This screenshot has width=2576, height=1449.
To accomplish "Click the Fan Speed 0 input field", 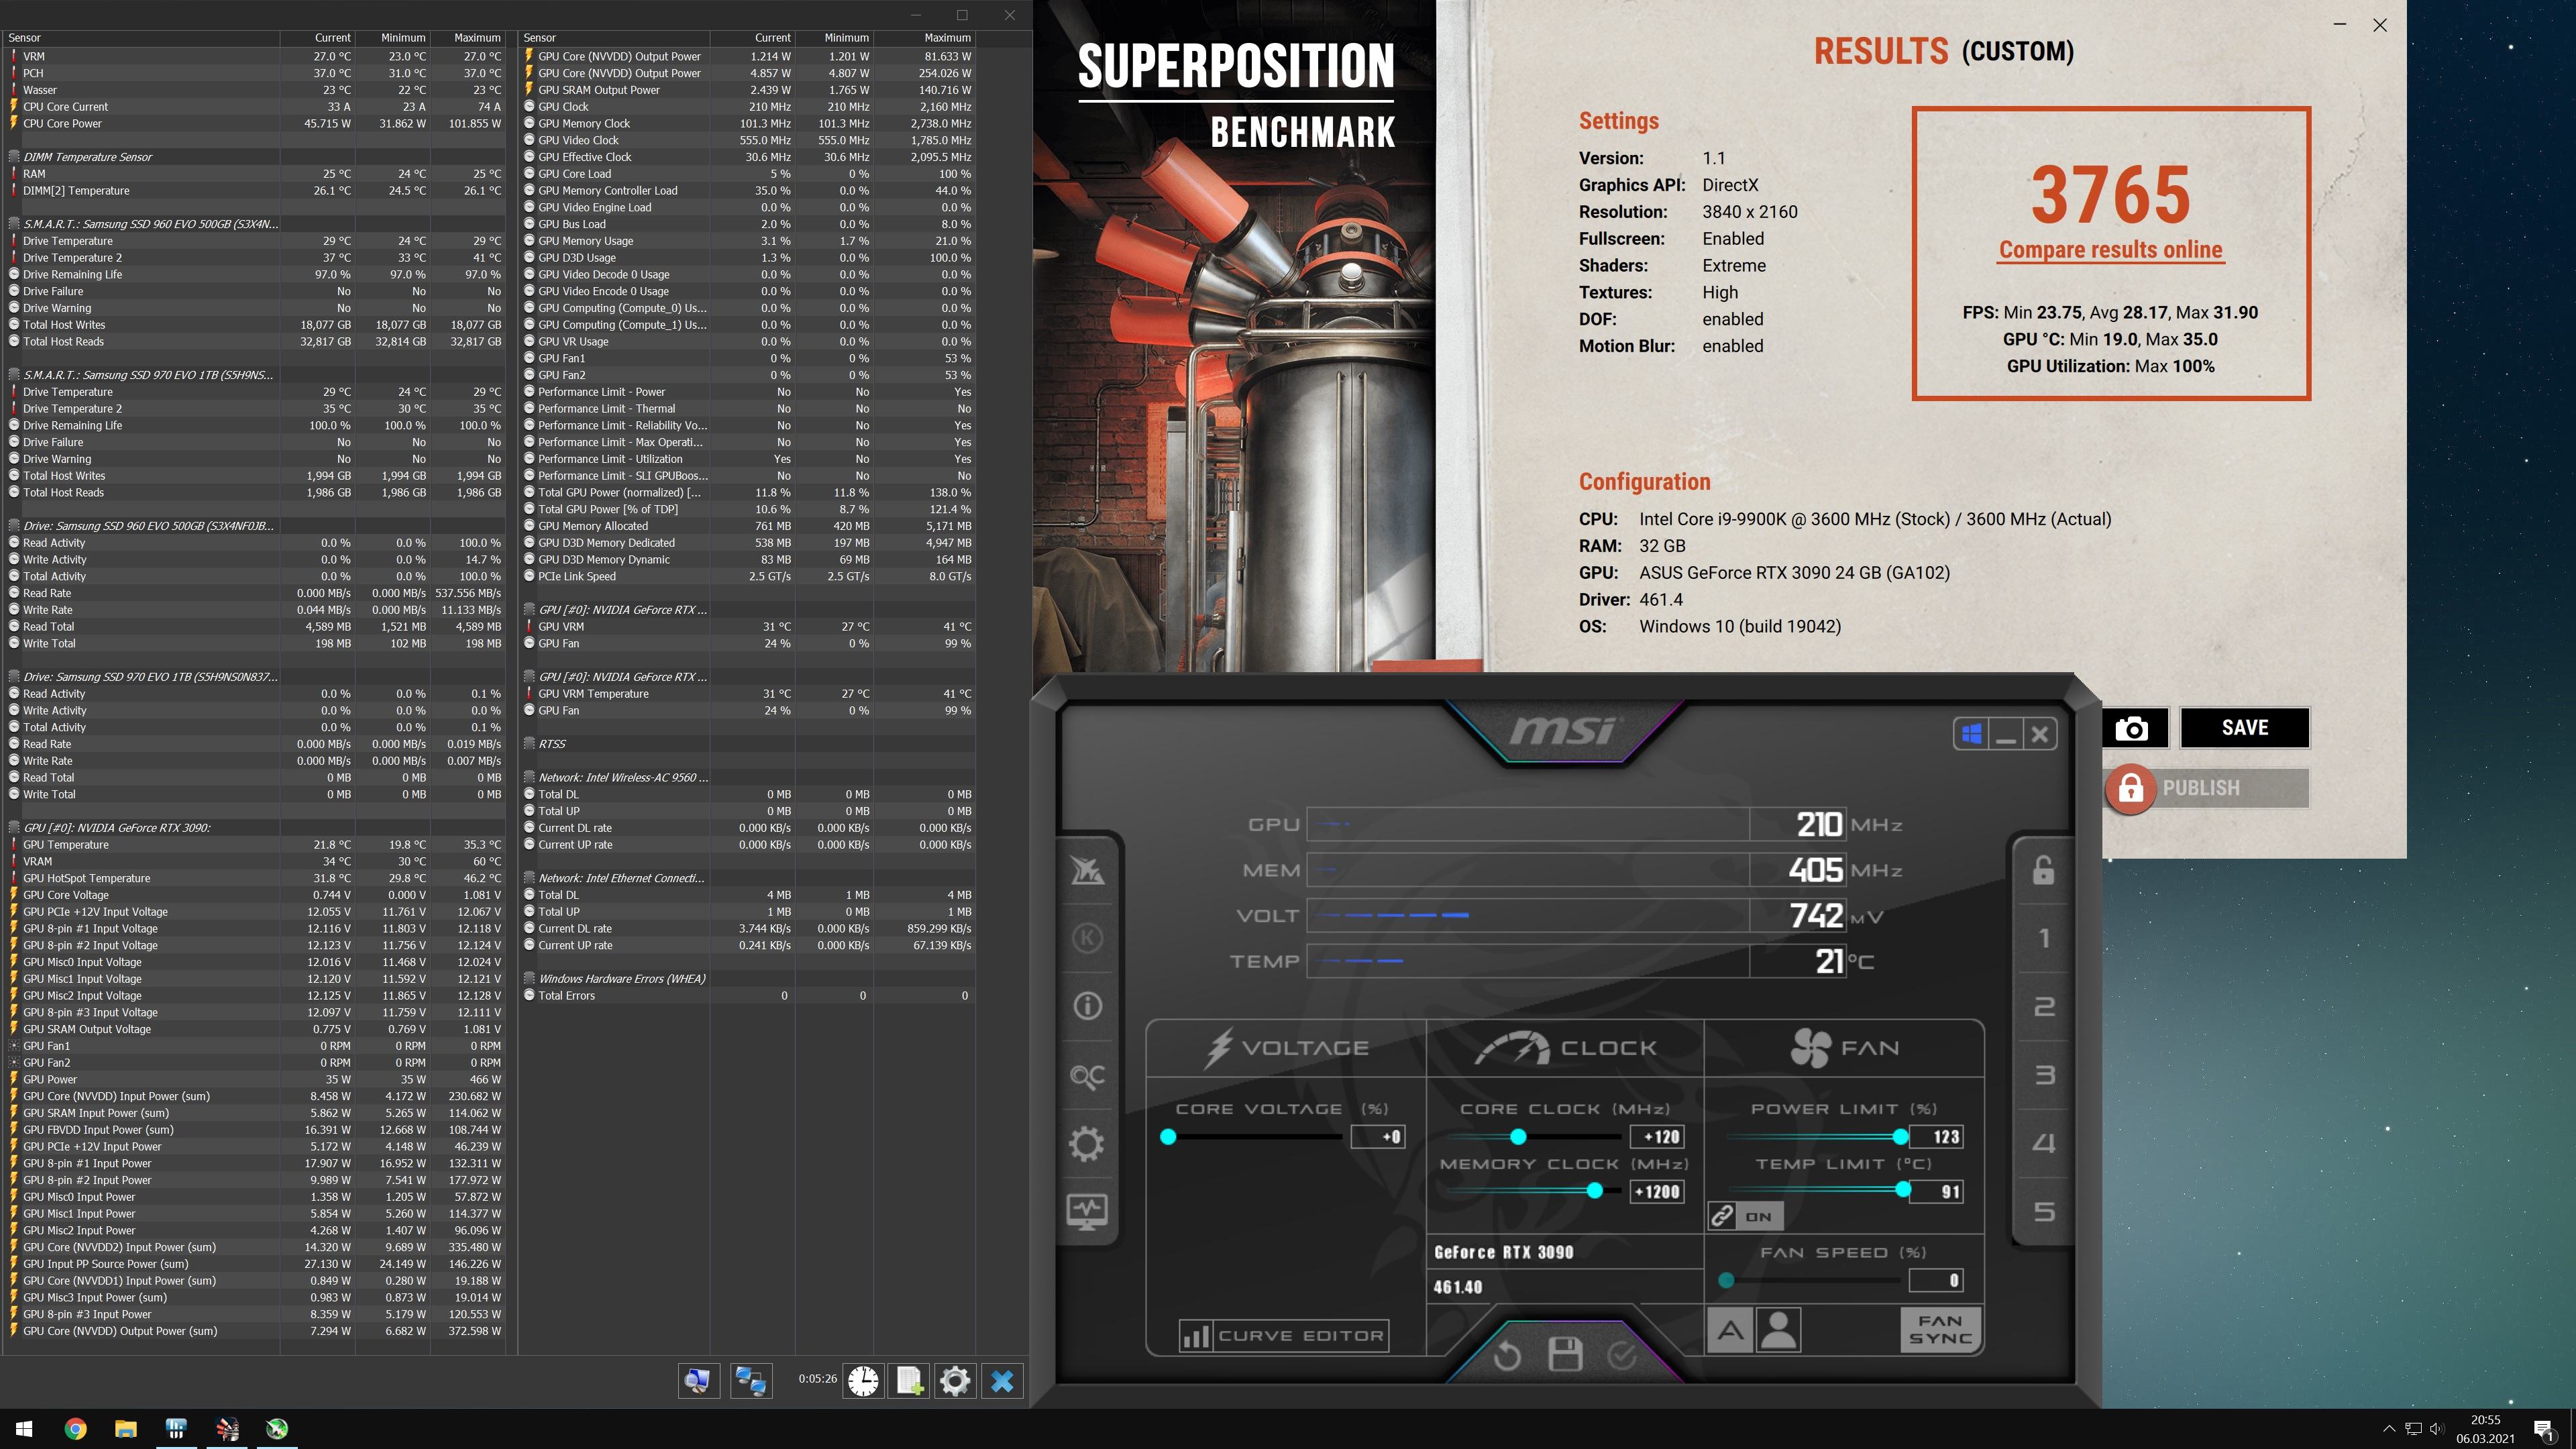I will coord(1936,1280).
